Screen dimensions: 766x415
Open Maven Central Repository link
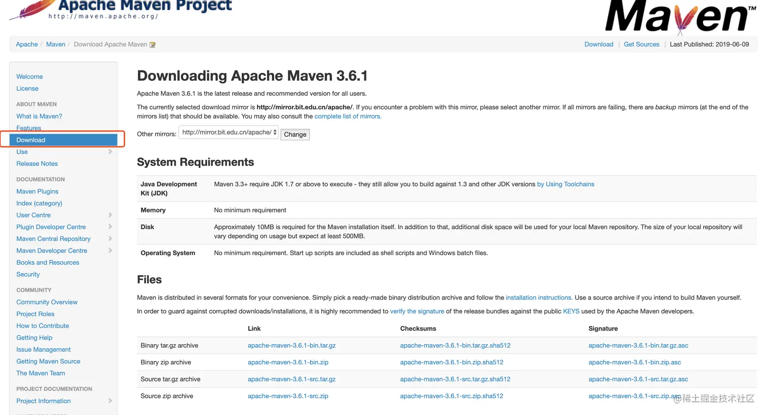(53, 239)
